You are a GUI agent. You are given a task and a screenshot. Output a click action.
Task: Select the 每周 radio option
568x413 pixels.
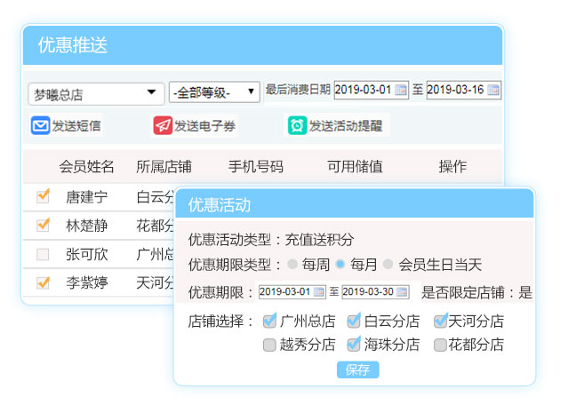point(292,265)
